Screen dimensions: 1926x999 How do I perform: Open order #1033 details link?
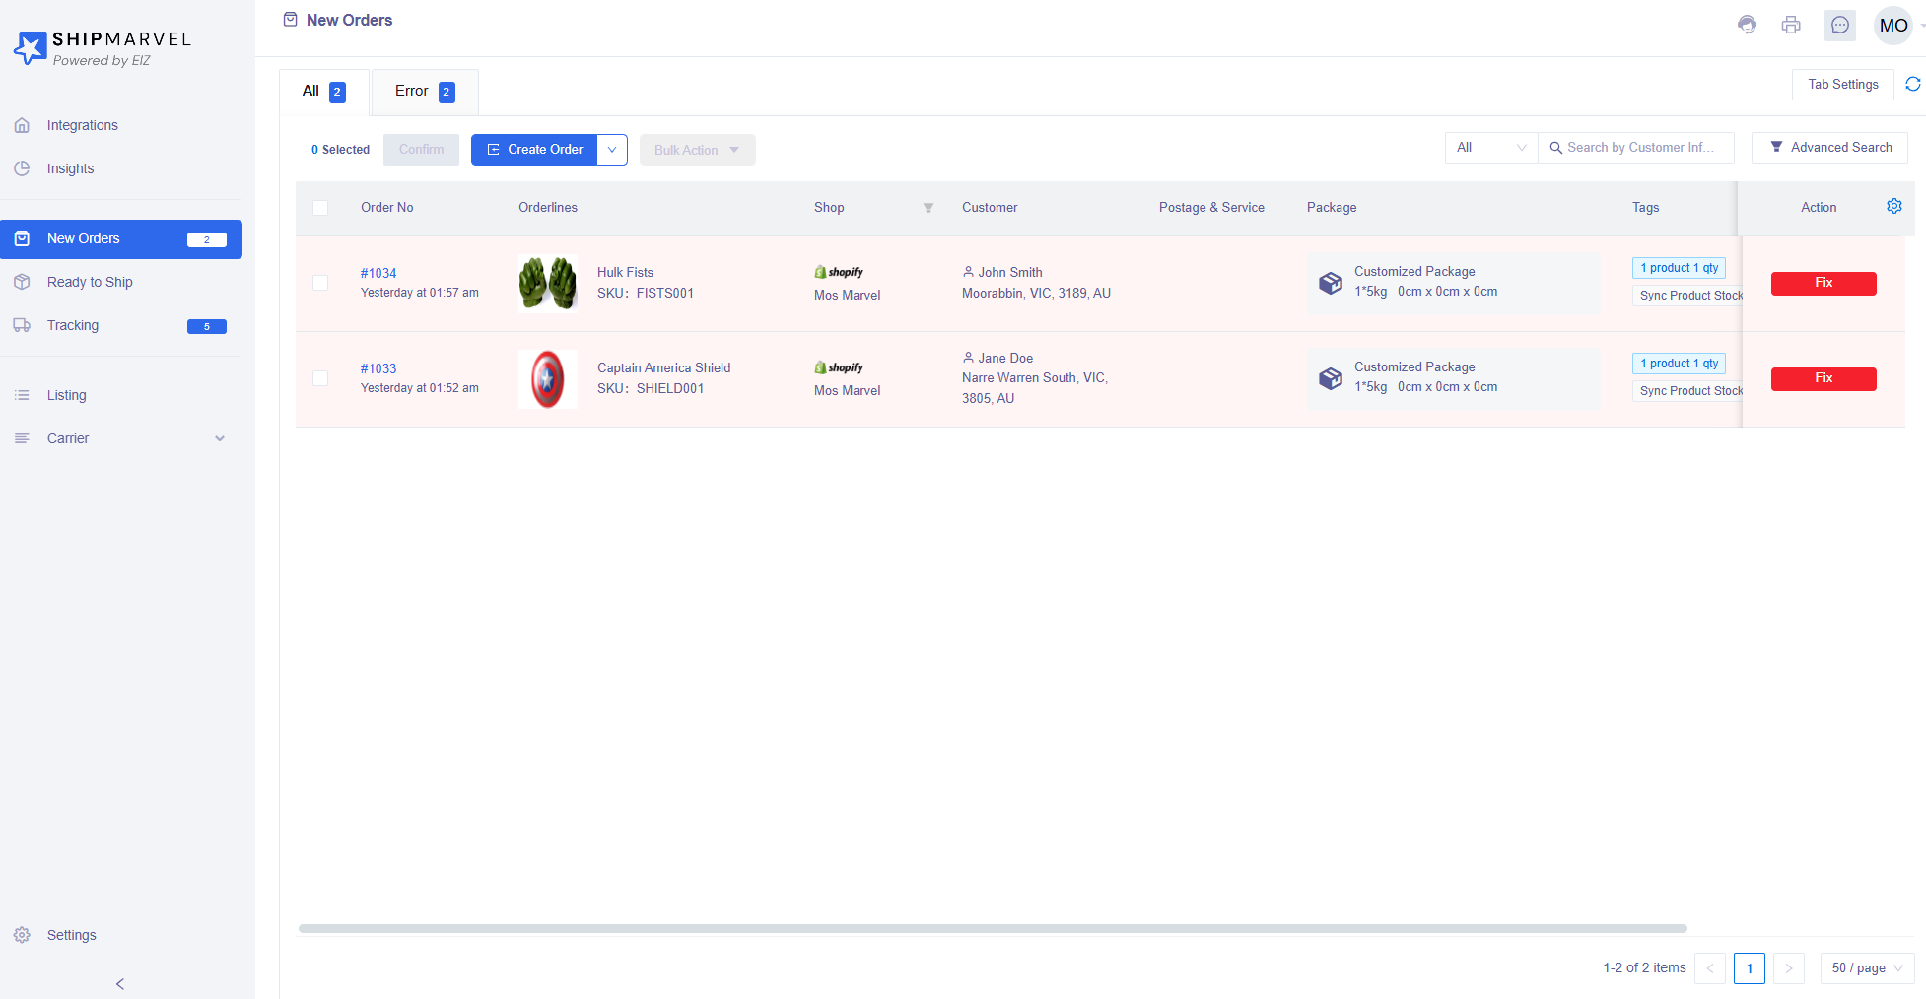378,368
